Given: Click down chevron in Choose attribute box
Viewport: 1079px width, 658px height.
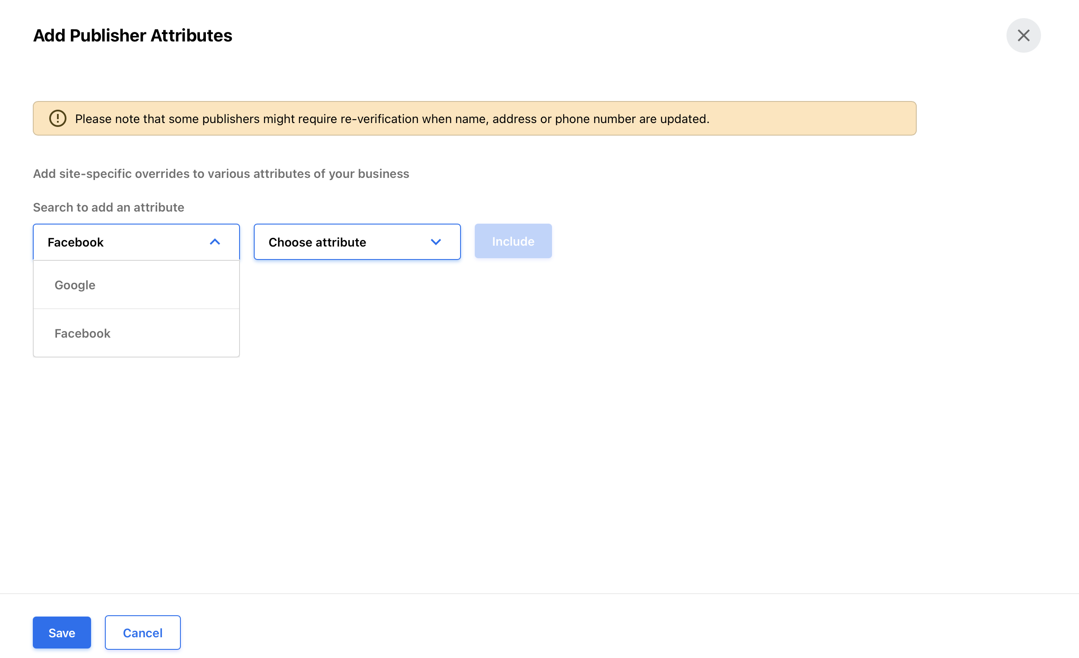Looking at the screenshot, I should pos(435,242).
